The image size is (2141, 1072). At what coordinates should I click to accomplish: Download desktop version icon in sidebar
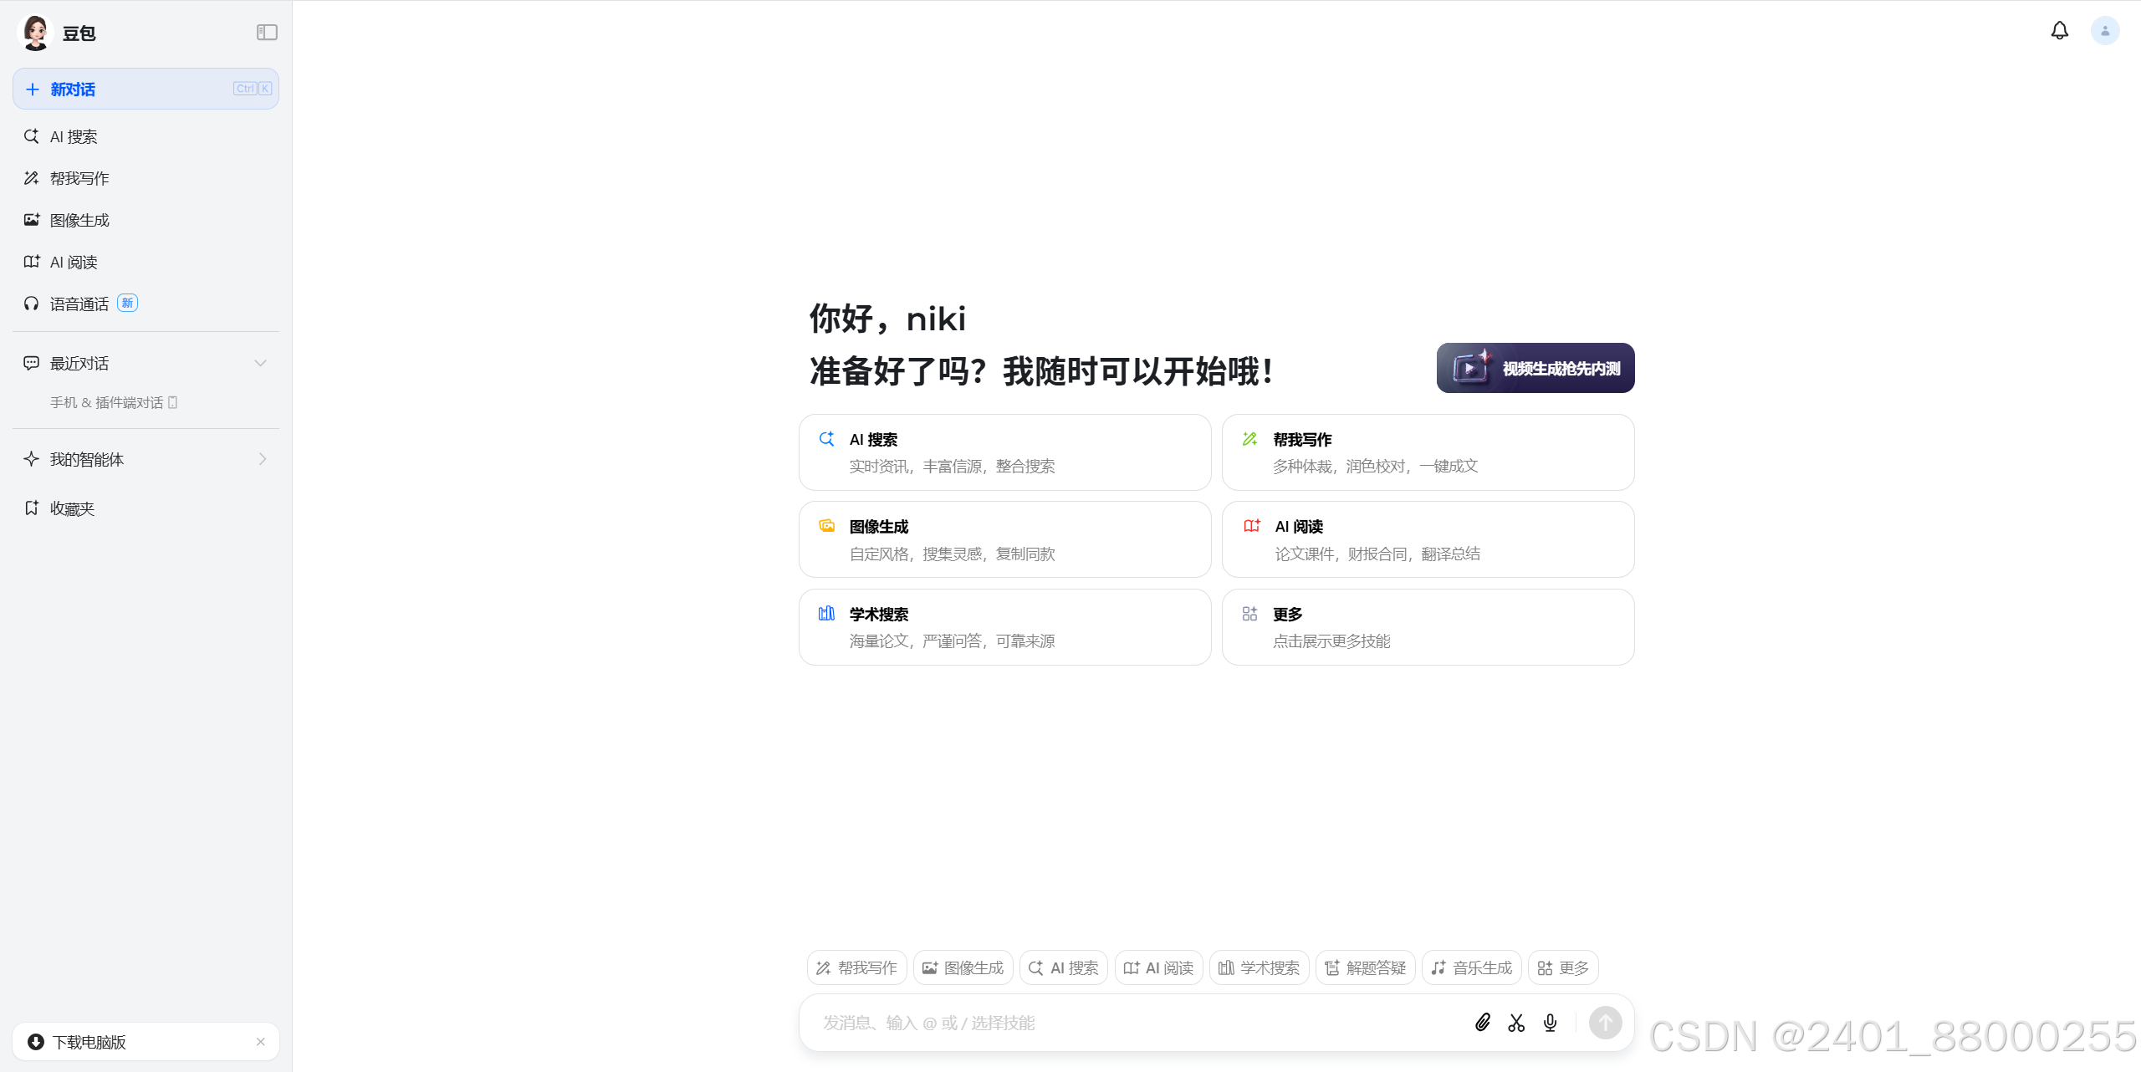click(36, 1042)
